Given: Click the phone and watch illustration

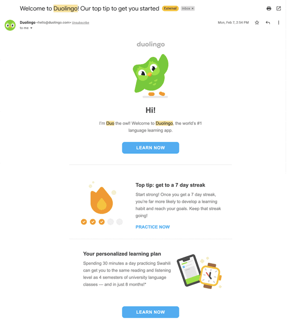Looking at the screenshot, I should pyautogui.click(x=199, y=271).
